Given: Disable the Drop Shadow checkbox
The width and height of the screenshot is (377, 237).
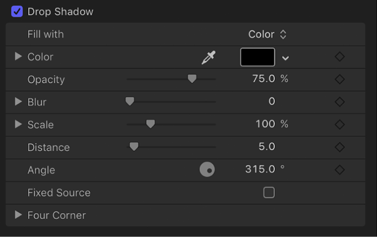Looking at the screenshot, I should pos(17,11).
